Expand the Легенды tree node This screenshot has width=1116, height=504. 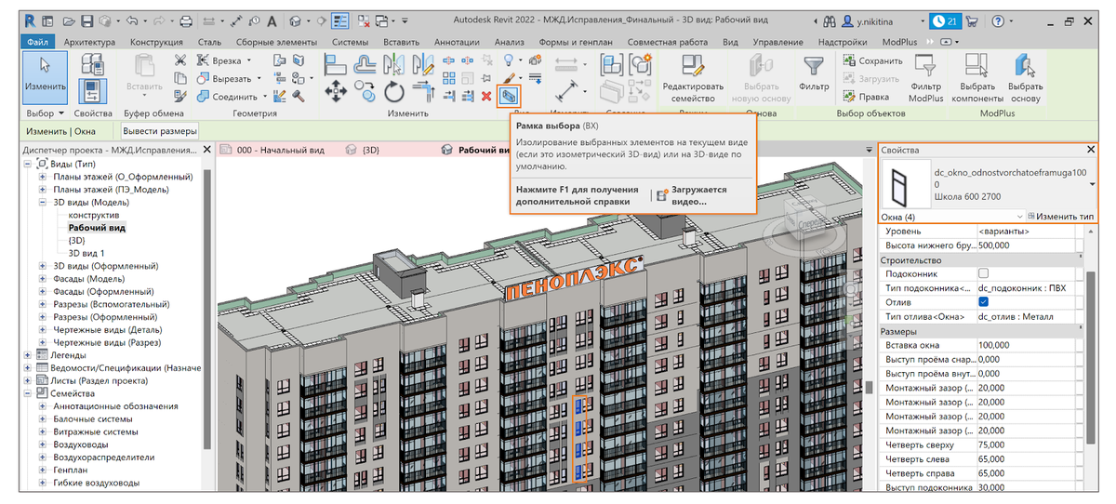[x=27, y=354]
